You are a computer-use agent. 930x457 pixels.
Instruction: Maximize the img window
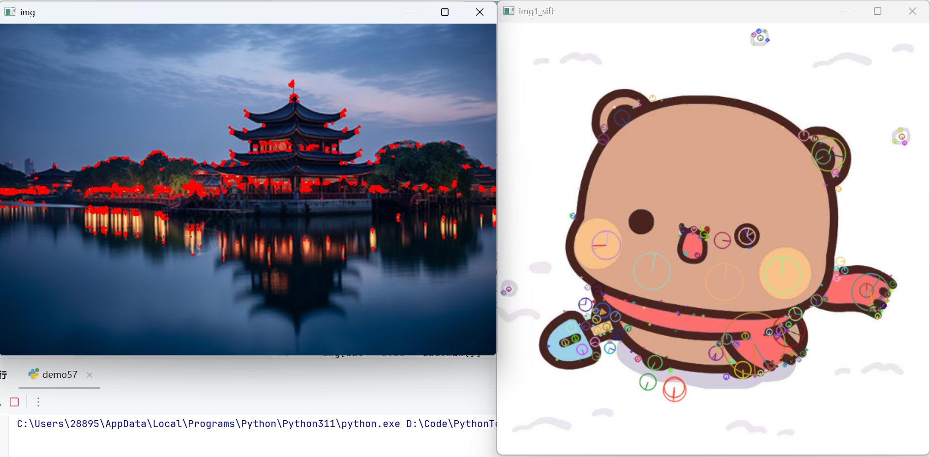pyautogui.click(x=445, y=12)
